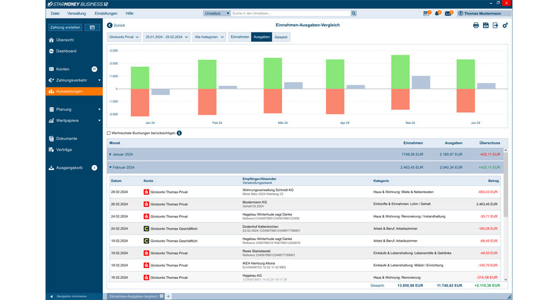Click the save diskette icon
The image size is (558, 300).
coord(486,25)
